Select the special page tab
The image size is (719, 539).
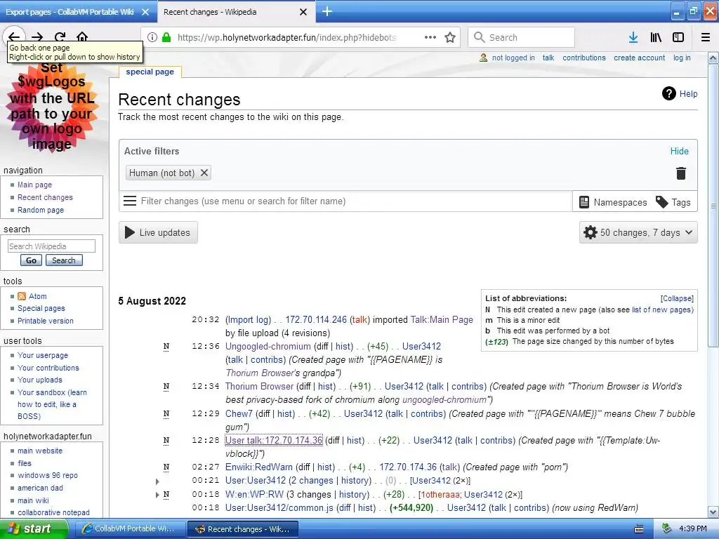150,72
